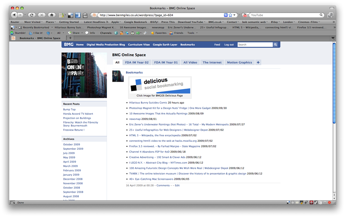Expand the Most Visited bookmarks folder
Image resolution: width=345 pixels, height=217 pixels.
[33, 22]
